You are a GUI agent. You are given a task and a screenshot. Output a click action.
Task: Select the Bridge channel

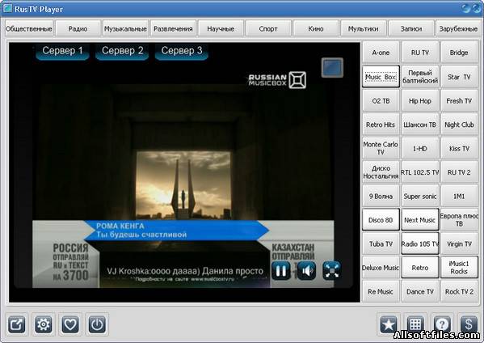tap(459, 53)
